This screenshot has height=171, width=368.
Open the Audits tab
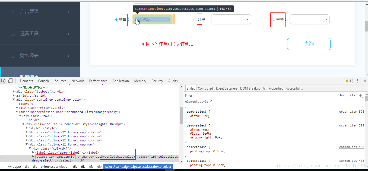coord(173,81)
